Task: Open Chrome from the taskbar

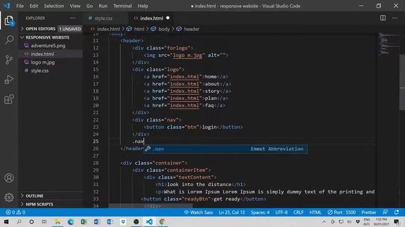Action: click(162, 221)
